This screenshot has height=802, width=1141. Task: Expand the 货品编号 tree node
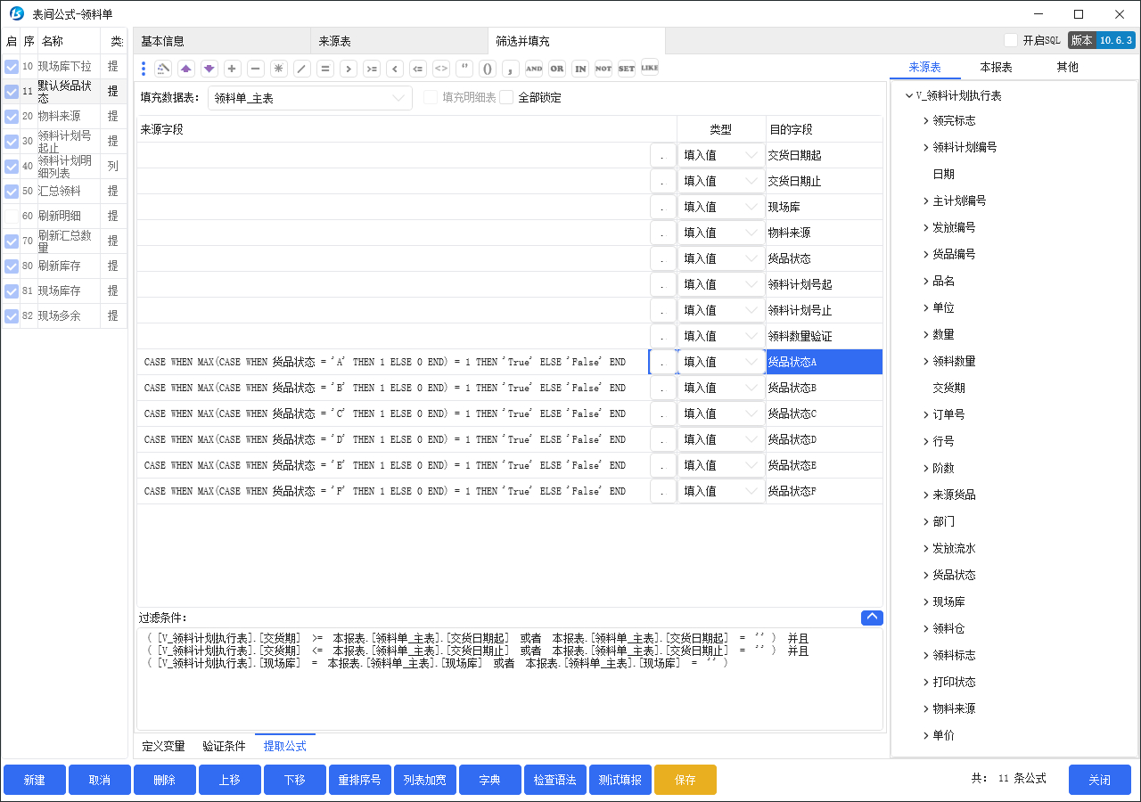click(x=926, y=254)
